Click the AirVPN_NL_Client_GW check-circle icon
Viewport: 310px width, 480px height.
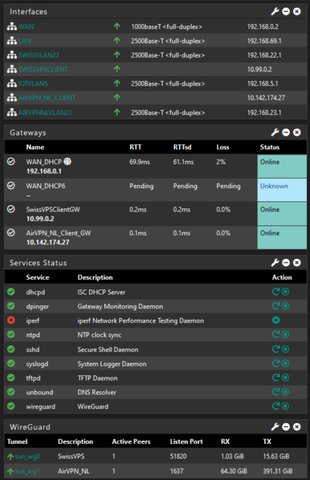11,232
